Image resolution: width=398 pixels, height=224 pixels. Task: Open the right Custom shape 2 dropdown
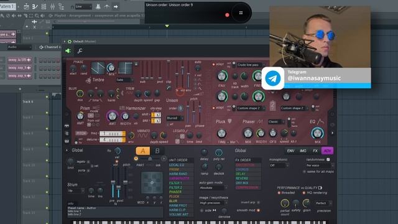click(x=294, y=108)
